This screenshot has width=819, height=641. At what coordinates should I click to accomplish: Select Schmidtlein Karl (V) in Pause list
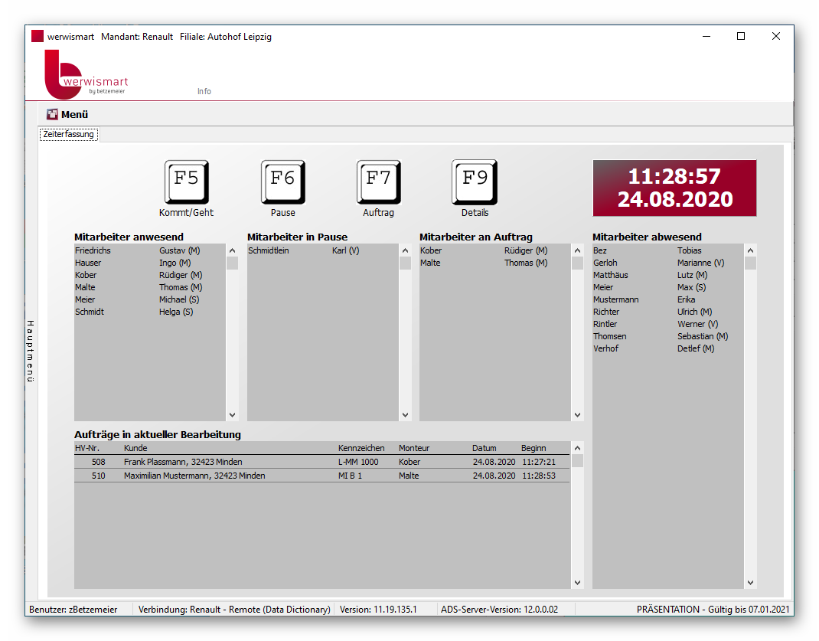322,250
